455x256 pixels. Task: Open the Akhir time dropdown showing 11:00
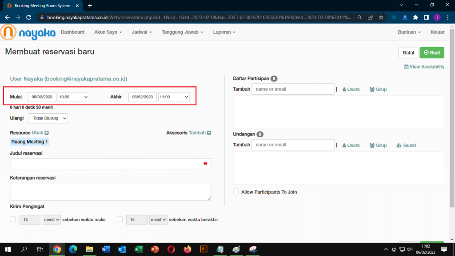coord(174,97)
